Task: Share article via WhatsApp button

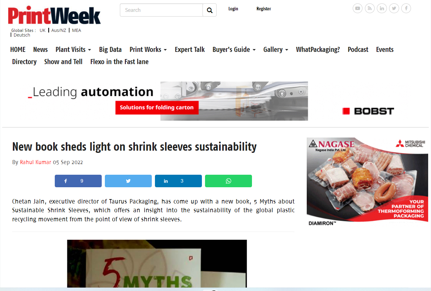Action: click(x=228, y=181)
